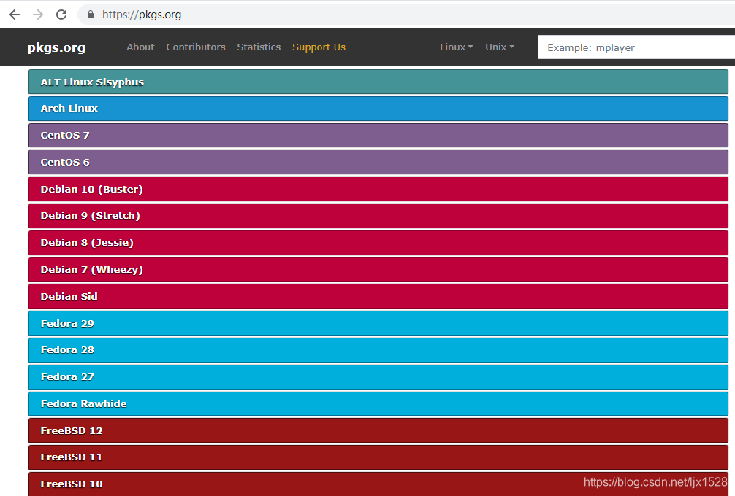Reload the page with the refresh icon
The height and width of the screenshot is (496, 735).
click(x=61, y=15)
